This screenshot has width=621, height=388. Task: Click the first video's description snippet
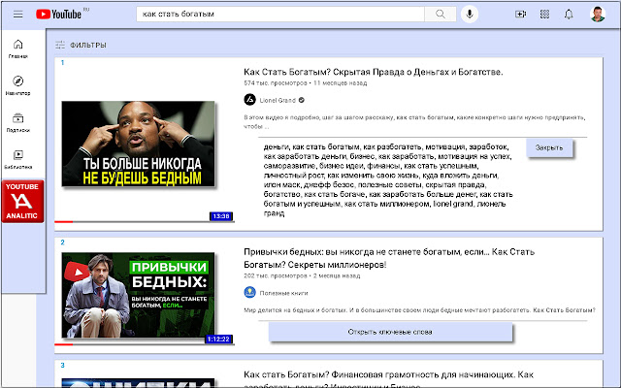point(414,122)
